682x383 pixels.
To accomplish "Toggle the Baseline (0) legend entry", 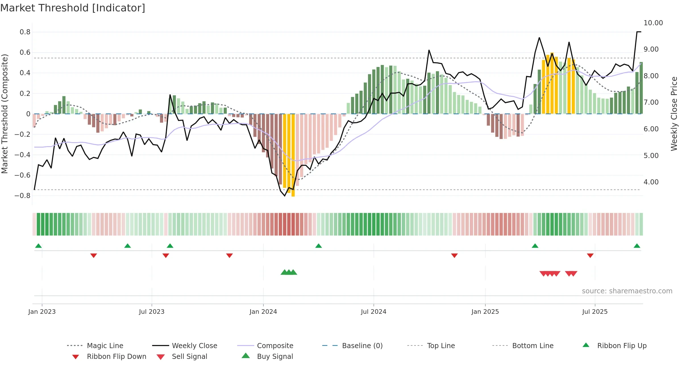I will click(x=352, y=346).
